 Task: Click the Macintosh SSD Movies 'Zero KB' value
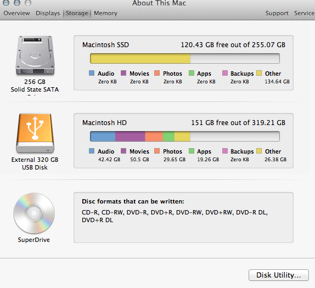(139, 82)
